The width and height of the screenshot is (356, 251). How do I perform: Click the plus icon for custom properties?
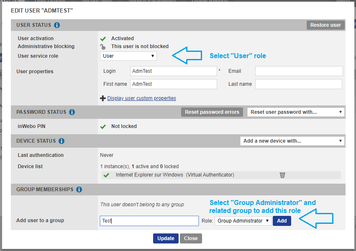pyautogui.click(x=103, y=98)
